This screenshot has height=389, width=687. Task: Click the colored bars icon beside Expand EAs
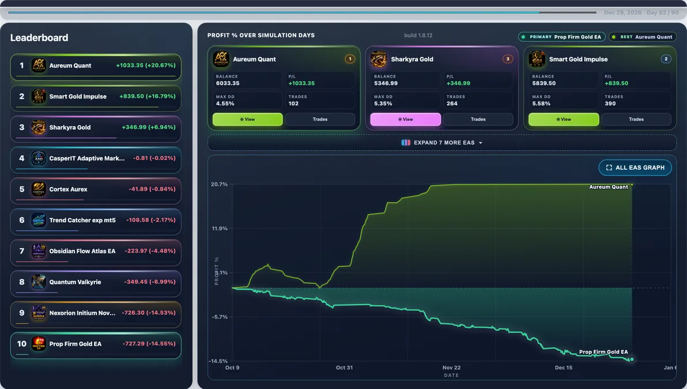click(406, 143)
